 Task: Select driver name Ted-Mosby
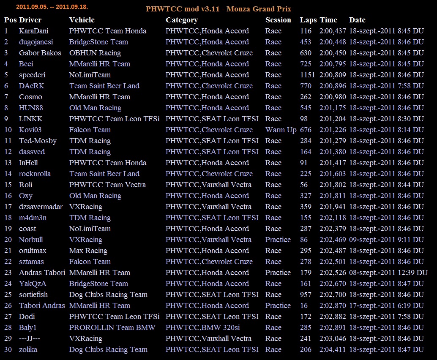(x=38, y=141)
